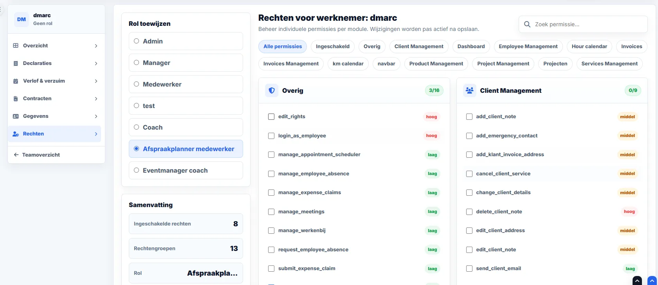Select km calendar filter chip
This screenshot has width=658, height=285.
[348, 63]
